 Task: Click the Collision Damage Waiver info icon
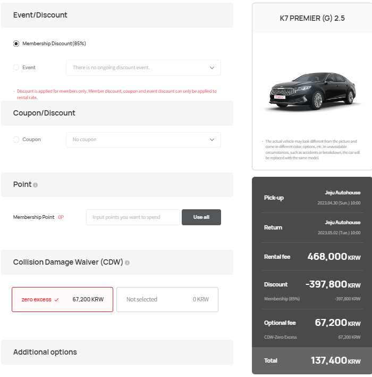(x=128, y=263)
